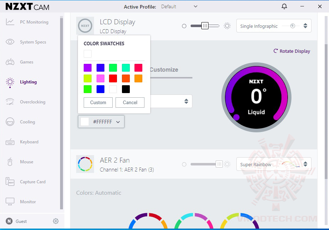The height and width of the screenshot is (230, 329).
Task: Select the recent white swatch at top
Action: [x=88, y=54]
